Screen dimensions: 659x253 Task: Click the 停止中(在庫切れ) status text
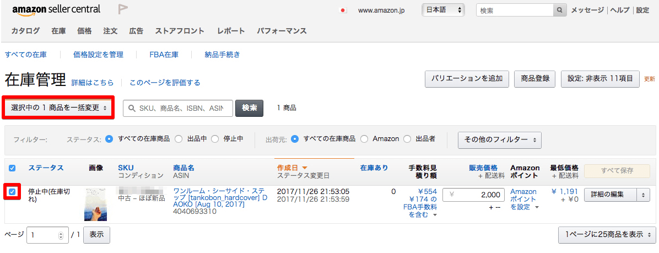(x=48, y=196)
